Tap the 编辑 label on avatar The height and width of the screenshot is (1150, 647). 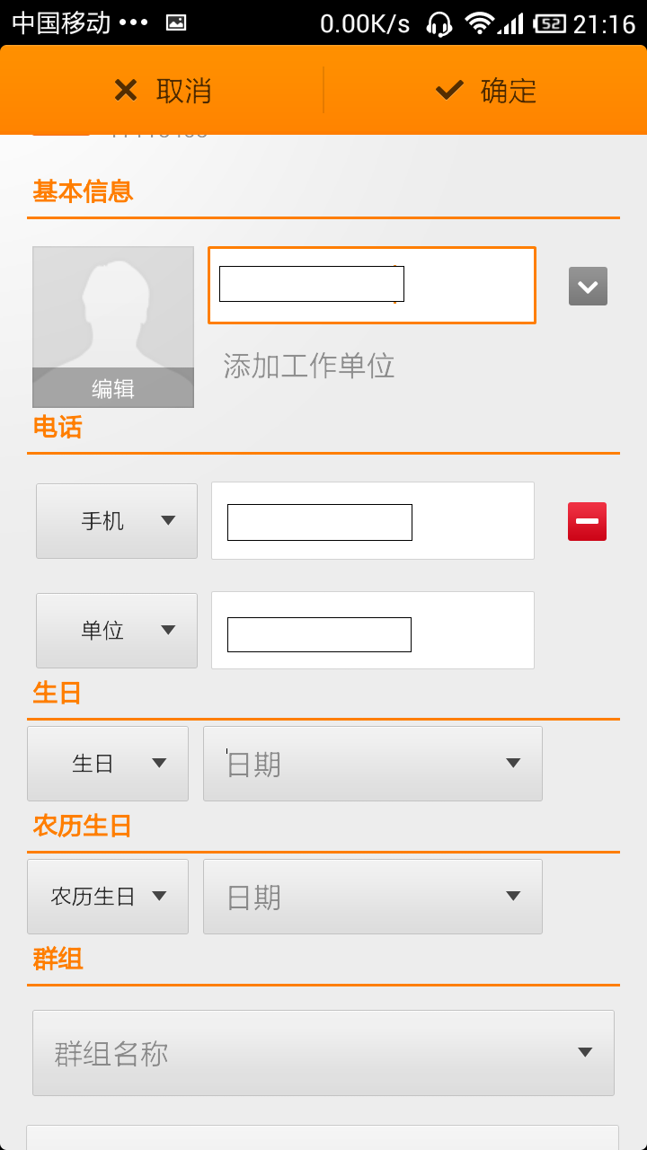pos(113,389)
